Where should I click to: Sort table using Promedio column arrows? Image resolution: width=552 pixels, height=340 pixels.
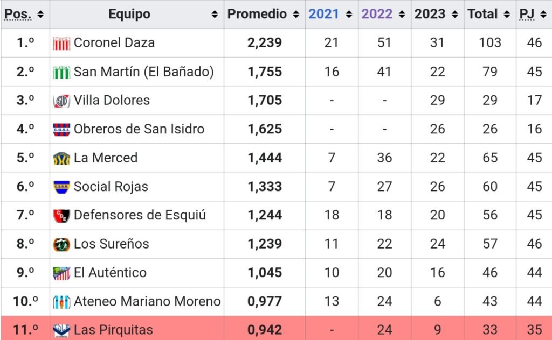[x=296, y=15]
